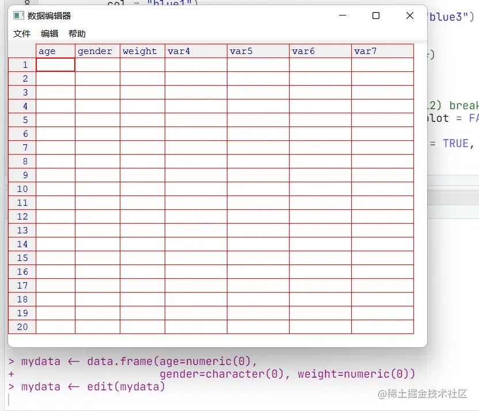Click row header 1
This screenshot has height=411, width=479.
pos(22,64)
